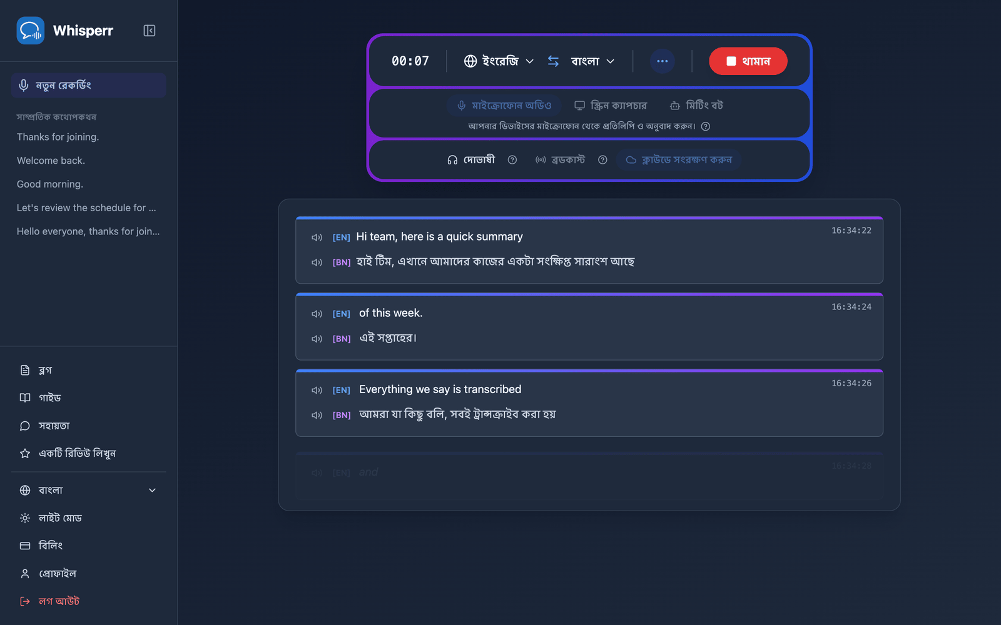The width and height of the screenshot is (1001, 625).
Task: Open সহায়তা support chat
Action: [88, 426]
